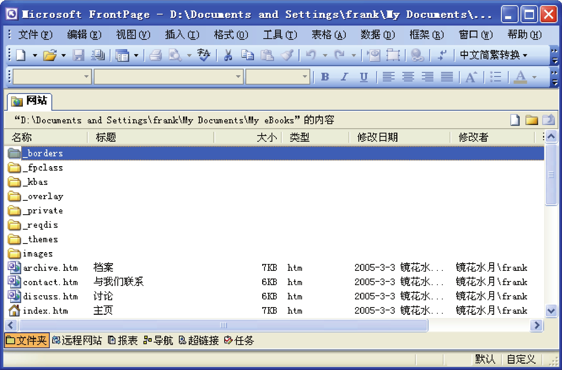The image size is (562, 370).
Task: Switch to 任务 view
Action: (239, 340)
